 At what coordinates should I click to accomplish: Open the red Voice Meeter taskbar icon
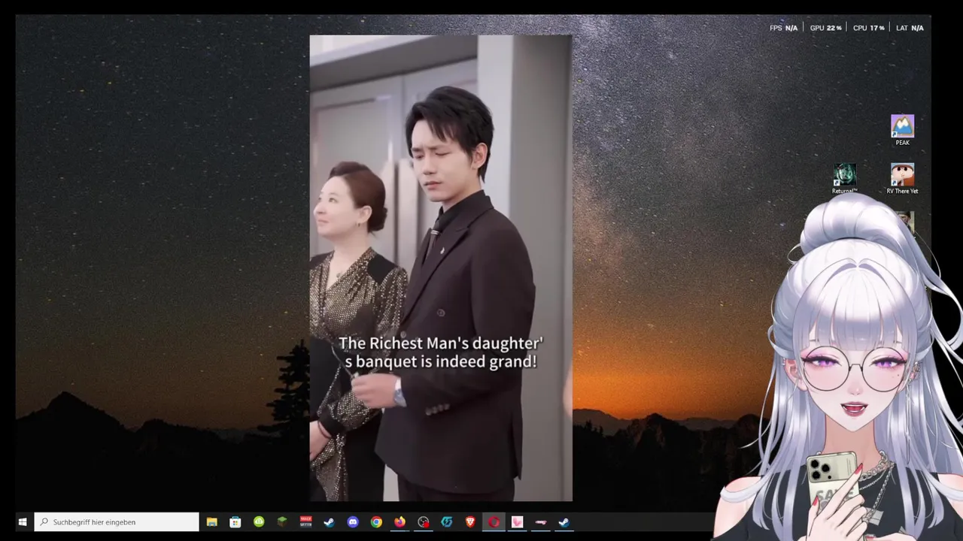[x=305, y=522]
